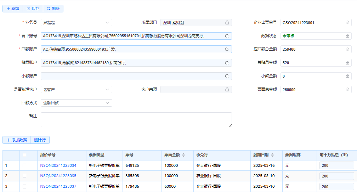Sort by 票面金额 column arrows

183,155
